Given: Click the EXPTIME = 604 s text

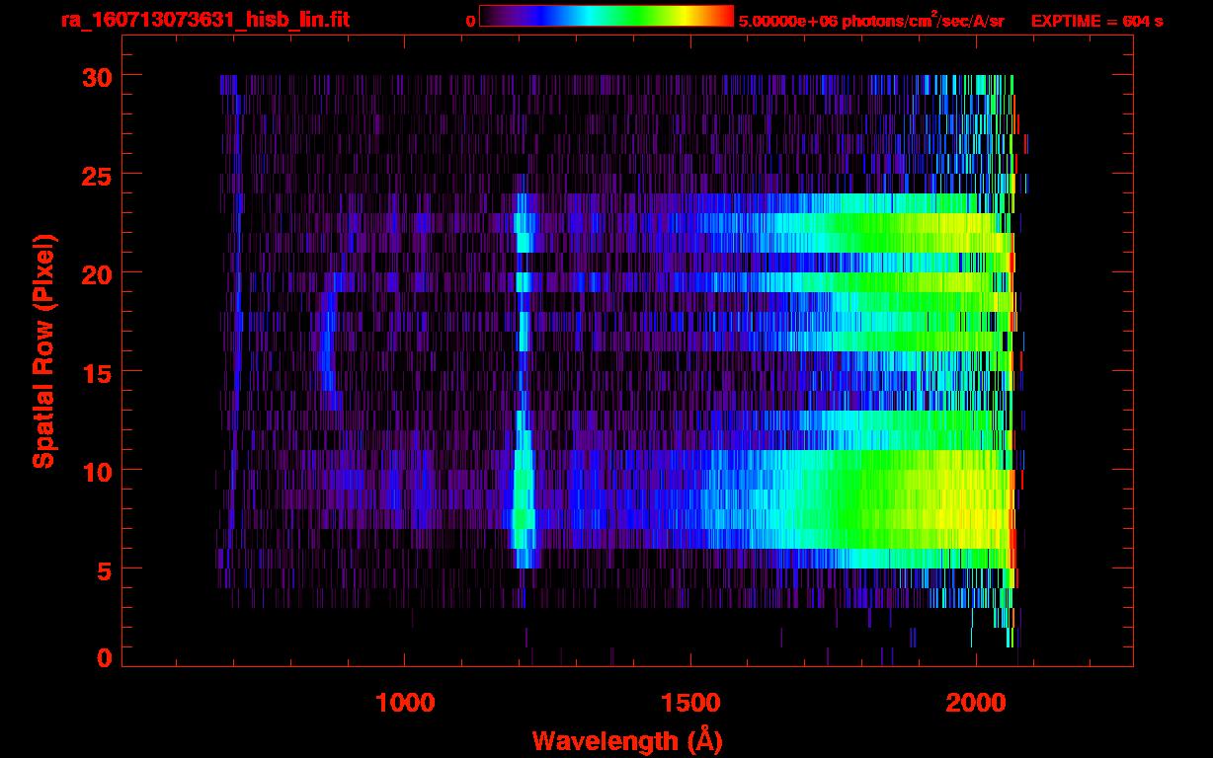Looking at the screenshot, I should 1096,22.
